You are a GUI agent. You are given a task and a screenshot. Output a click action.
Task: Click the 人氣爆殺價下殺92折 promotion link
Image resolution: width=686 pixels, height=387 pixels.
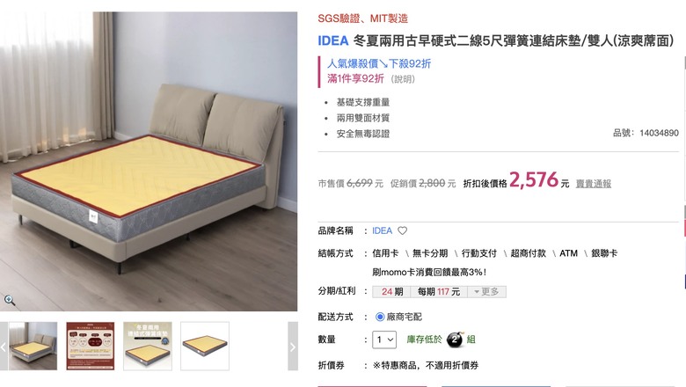coord(379,63)
